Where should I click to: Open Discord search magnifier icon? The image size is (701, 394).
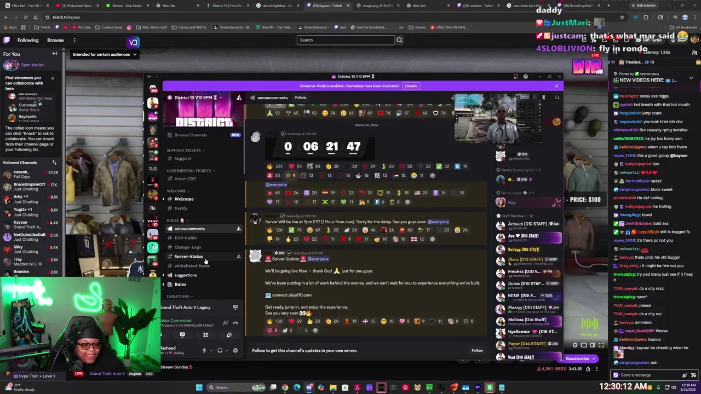[x=557, y=97]
